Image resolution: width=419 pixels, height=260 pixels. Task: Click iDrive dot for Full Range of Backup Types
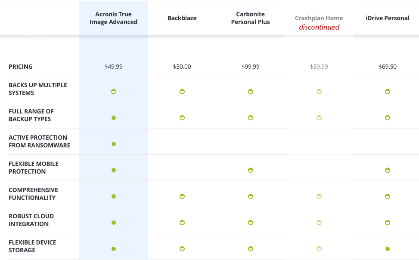click(388, 118)
